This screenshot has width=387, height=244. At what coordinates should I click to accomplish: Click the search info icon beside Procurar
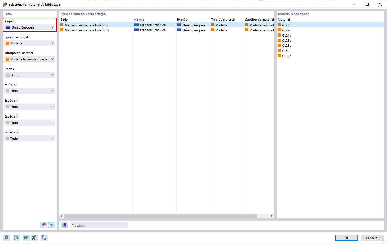click(64, 225)
